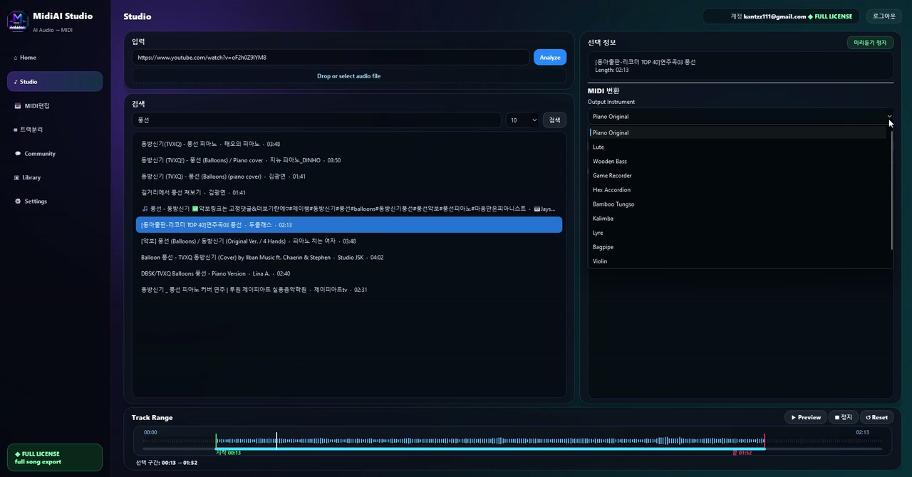Choose Violin instrument option
Viewport: 912px width, 477px height.
737,261
